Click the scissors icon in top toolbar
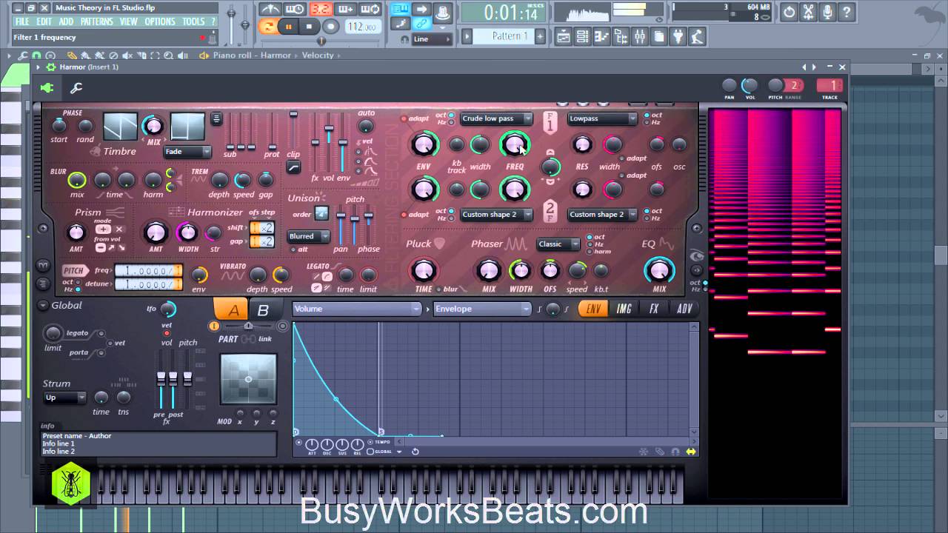This screenshot has height=533, width=948. pos(808,12)
